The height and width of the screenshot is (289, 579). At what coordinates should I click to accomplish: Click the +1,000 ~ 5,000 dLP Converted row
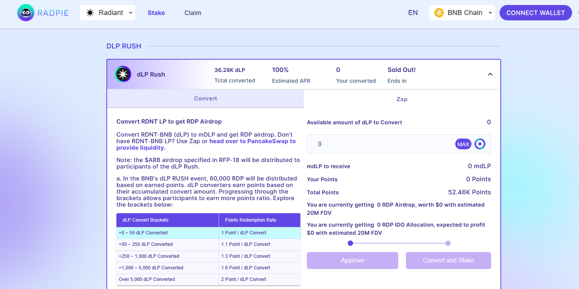209,268
